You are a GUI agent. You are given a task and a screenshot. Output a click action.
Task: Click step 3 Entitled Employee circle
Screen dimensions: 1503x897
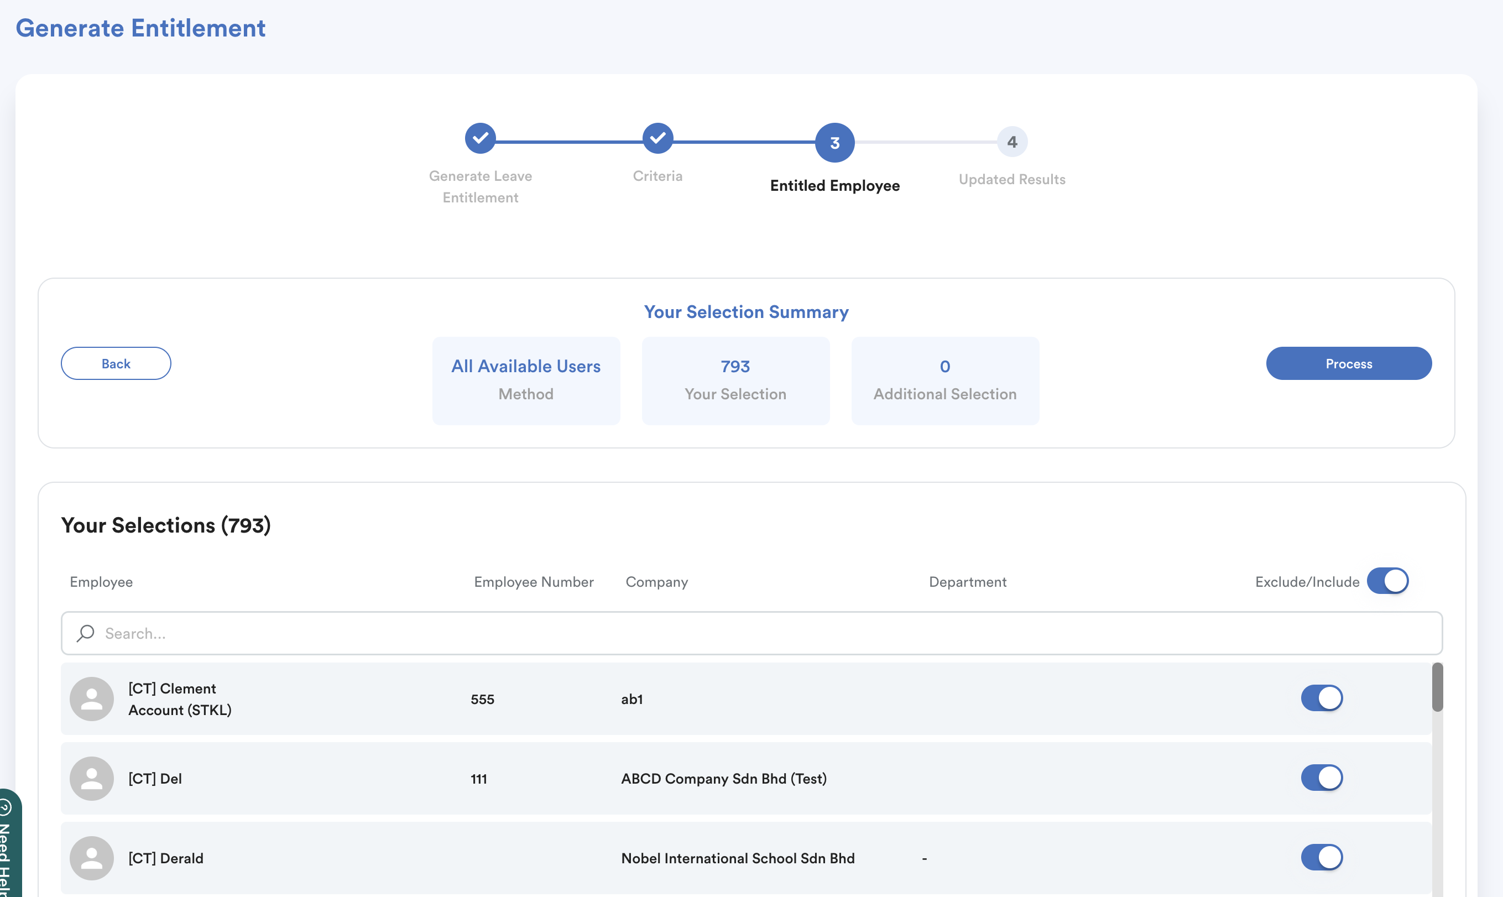pyautogui.click(x=834, y=143)
